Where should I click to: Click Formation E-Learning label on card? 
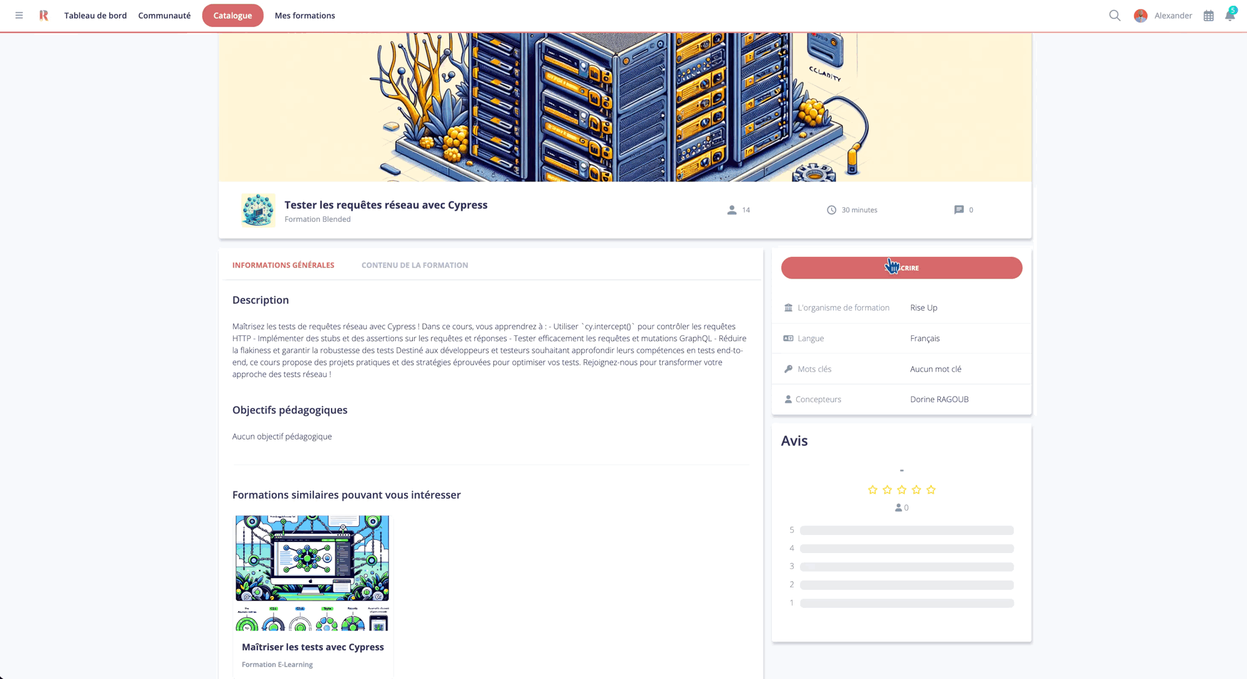coord(277,665)
